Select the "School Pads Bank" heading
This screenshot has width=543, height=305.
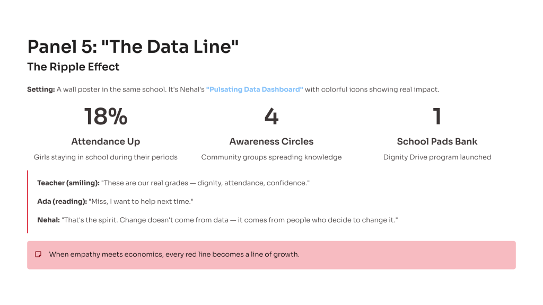click(x=437, y=141)
